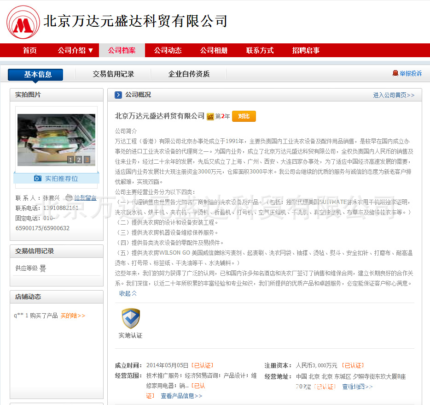
Task: Click the red 举报投诉 report icon
Action: click(x=395, y=73)
